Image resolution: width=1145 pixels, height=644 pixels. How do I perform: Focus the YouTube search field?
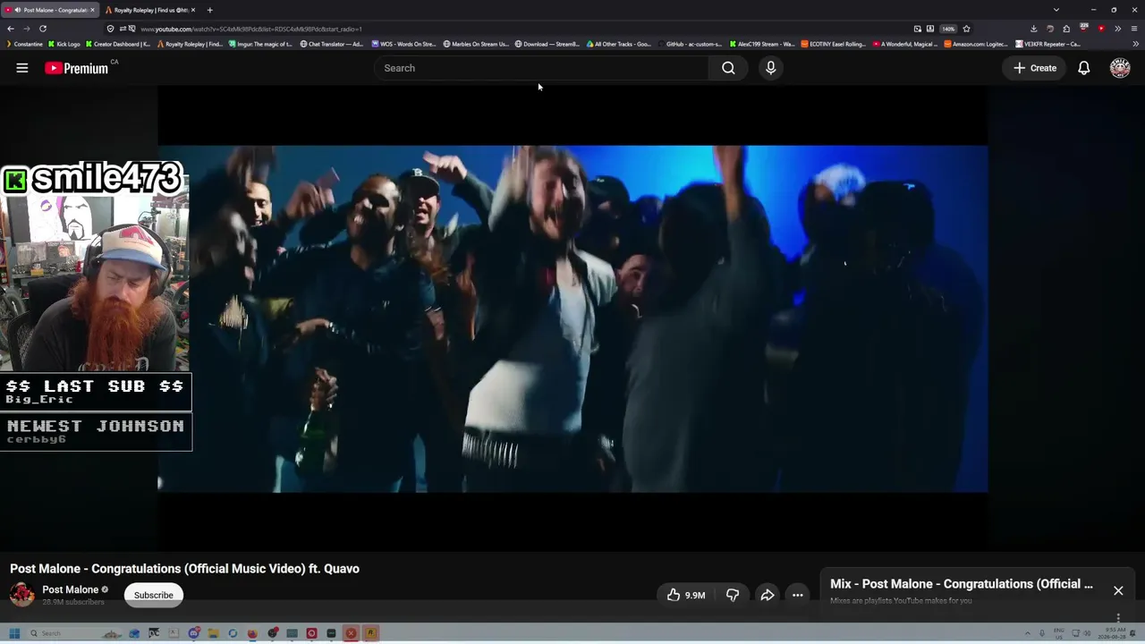pyautogui.click(x=541, y=68)
